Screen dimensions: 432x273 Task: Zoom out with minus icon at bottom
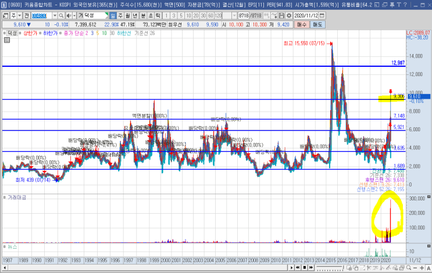pos(415,268)
